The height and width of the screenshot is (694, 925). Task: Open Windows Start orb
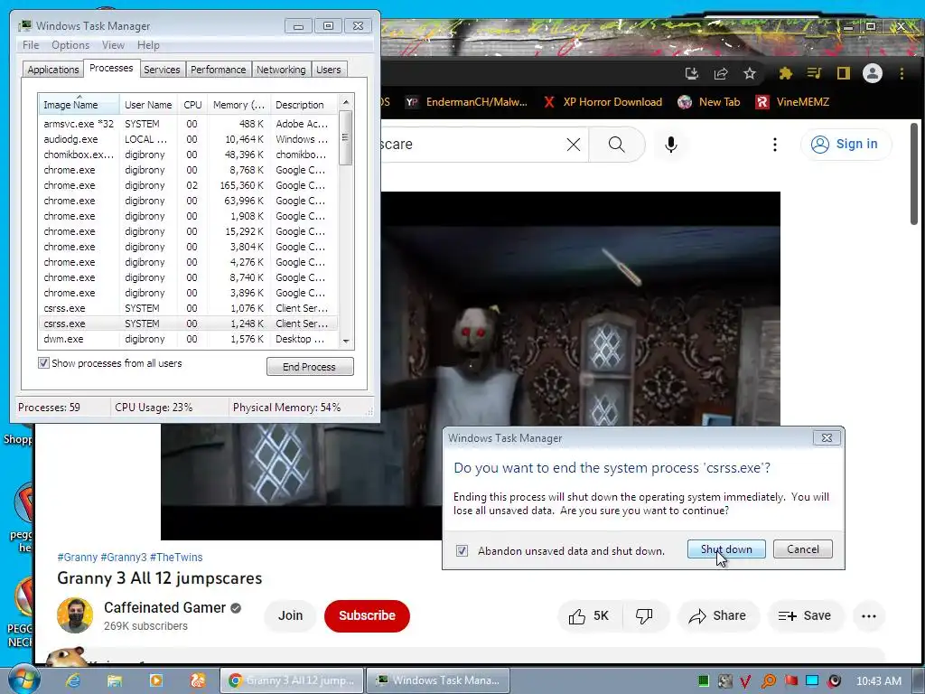(24, 680)
